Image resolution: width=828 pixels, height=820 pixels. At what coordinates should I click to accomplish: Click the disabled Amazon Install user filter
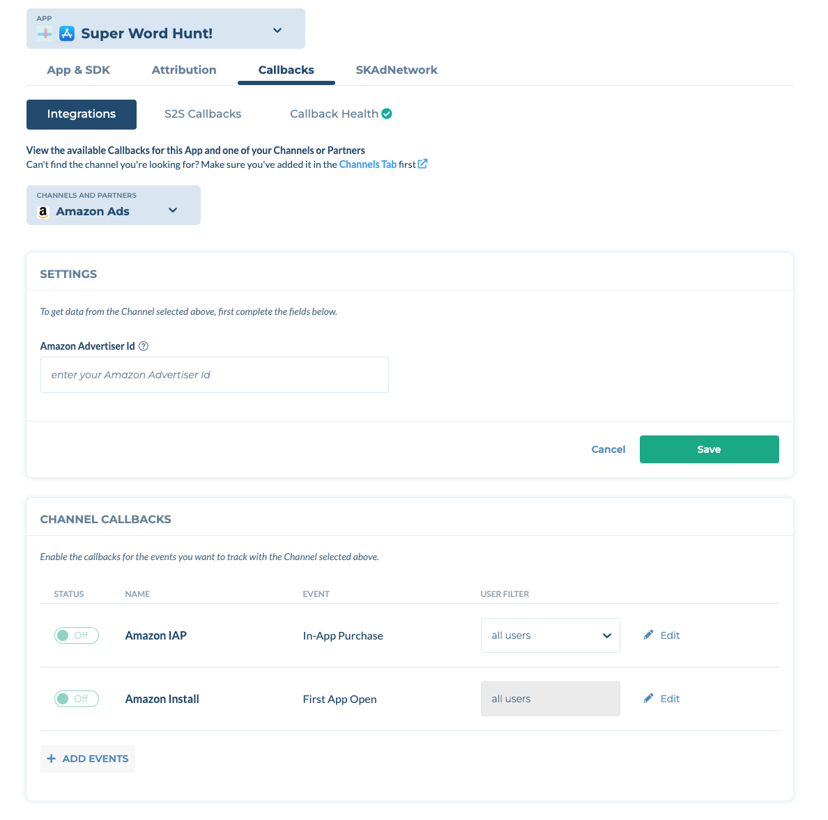pyautogui.click(x=550, y=699)
